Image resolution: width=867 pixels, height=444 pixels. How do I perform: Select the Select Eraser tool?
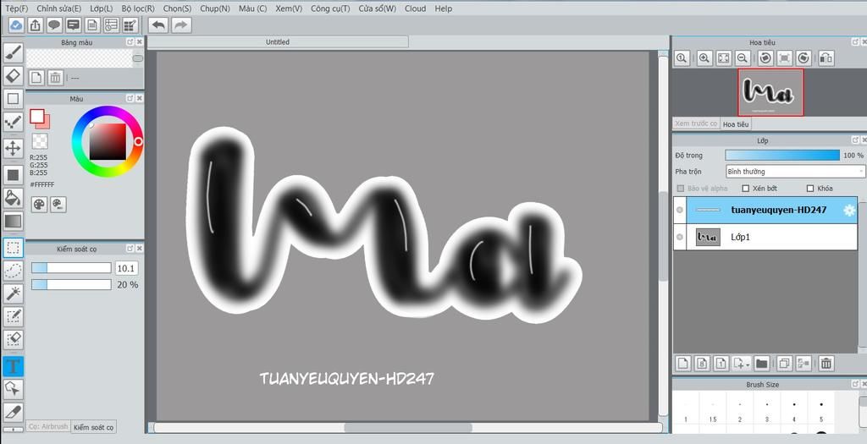click(13, 339)
